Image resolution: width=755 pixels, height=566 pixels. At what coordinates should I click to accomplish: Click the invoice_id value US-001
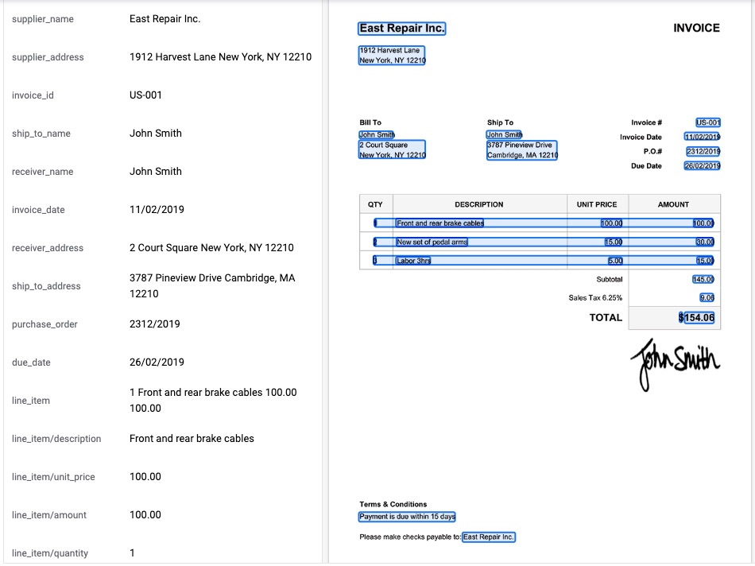click(146, 95)
